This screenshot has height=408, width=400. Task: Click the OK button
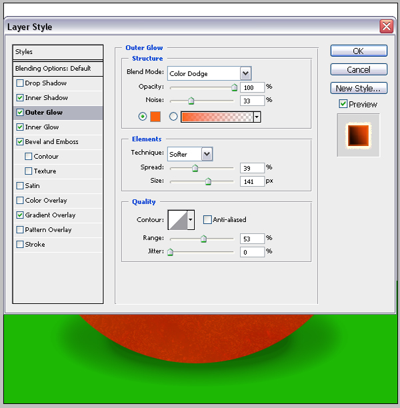click(359, 51)
